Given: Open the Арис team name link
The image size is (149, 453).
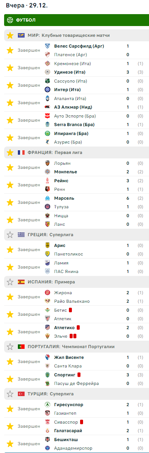Looking at the screenshot, I should pyautogui.click(x=60, y=245).
